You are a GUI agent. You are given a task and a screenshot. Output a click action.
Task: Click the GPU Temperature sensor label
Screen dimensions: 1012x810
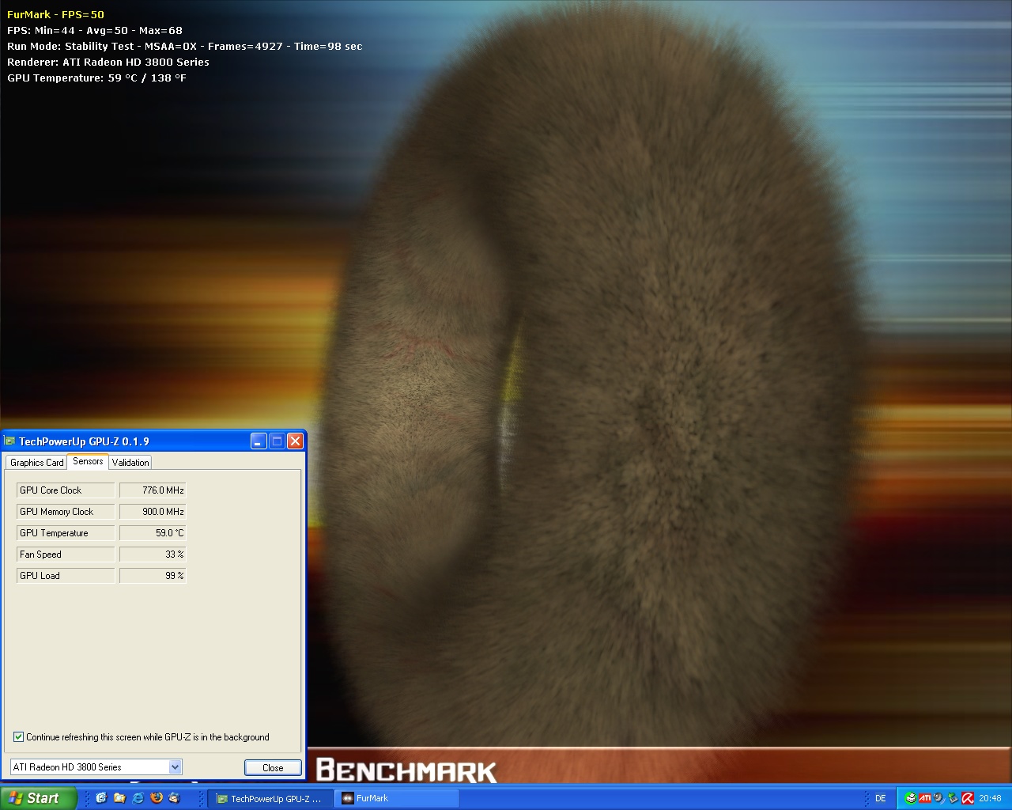pyautogui.click(x=66, y=533)
